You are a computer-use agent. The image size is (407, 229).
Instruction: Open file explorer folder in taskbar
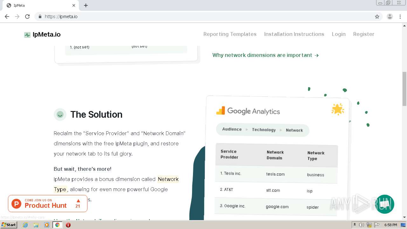point(36,225)
